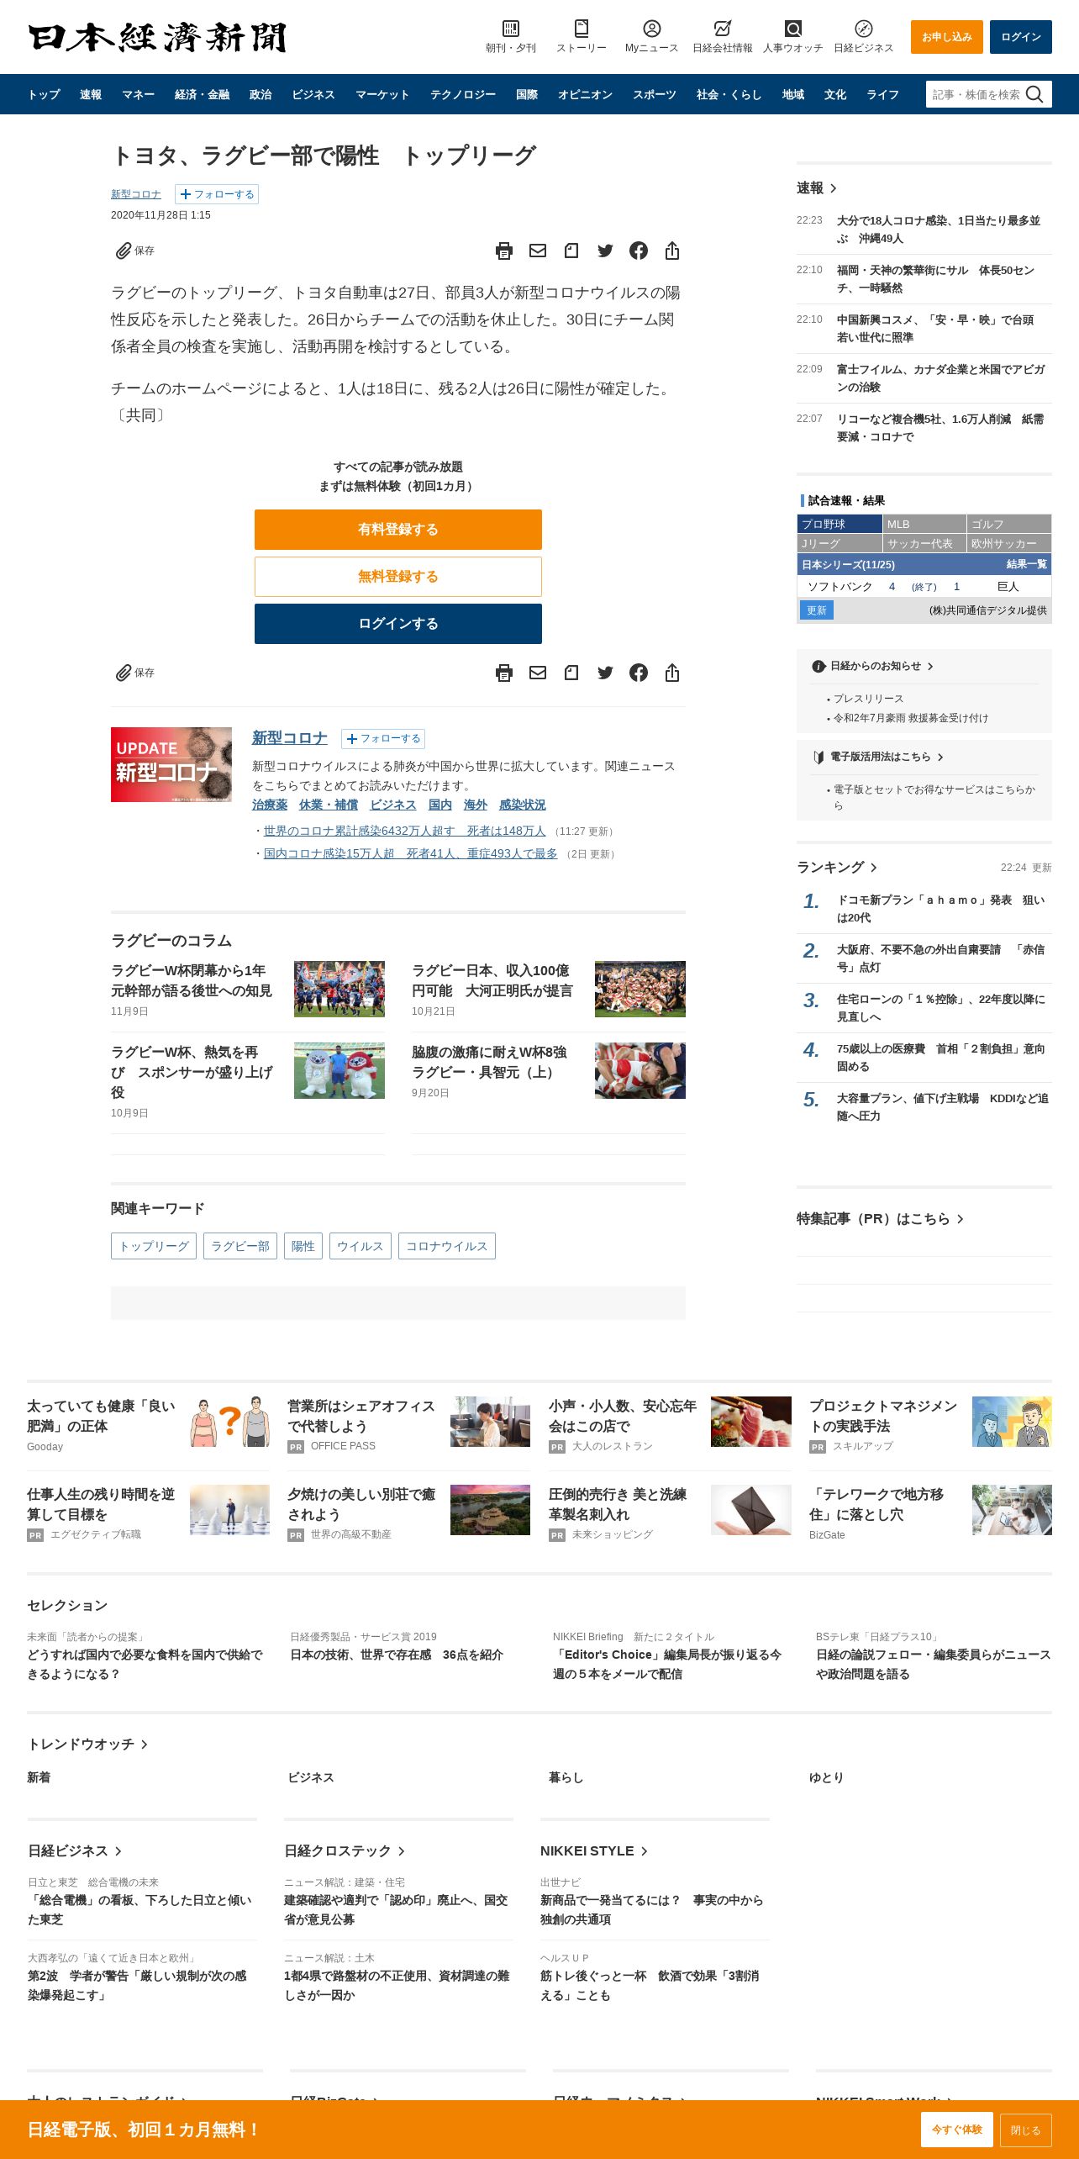Image resolution: width=1079 pixels, height=2159 pixels.
Task: Click the トップリーグ keyword tag
Action: [x=154, y=1246]
